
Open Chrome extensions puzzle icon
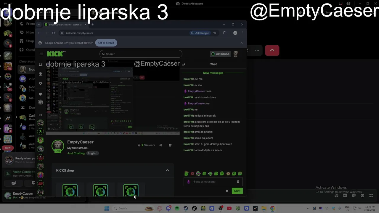(225, 33)
